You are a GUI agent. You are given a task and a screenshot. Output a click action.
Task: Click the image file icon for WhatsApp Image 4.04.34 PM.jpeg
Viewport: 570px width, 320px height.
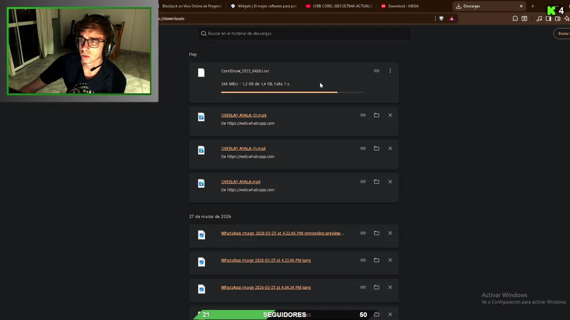tap(201, 289)
